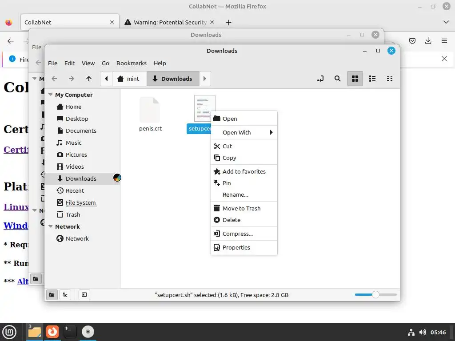The height and width of the screenshot is (341, 455).
Task: Choose Open from the context menu
Action: click(x=244, y=119)
